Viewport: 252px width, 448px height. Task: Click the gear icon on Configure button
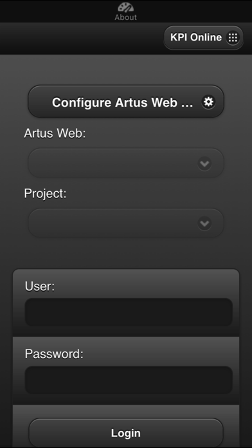click(x=209, y=102)
